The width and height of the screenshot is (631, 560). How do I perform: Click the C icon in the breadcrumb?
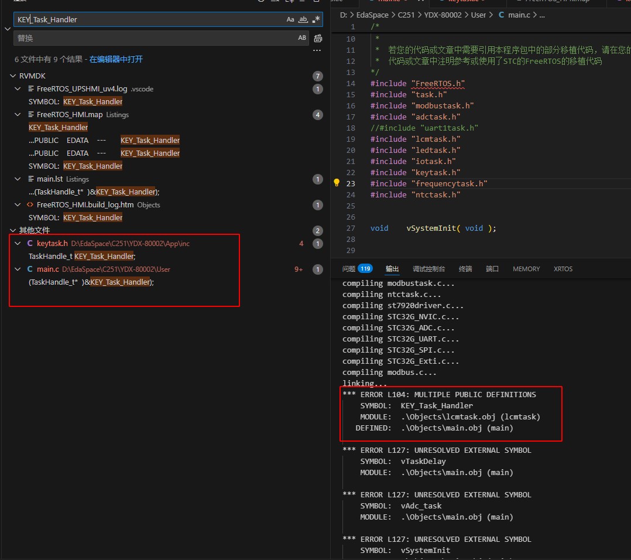[x=502, y=15]
